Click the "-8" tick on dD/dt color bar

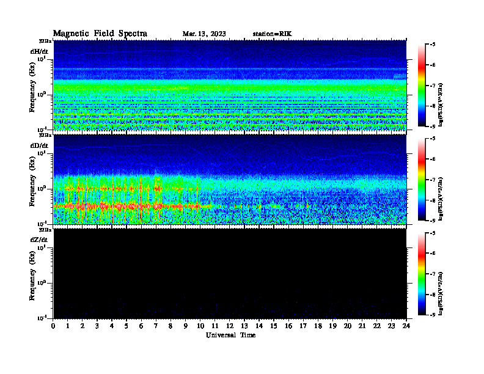(x=433, y=200)
